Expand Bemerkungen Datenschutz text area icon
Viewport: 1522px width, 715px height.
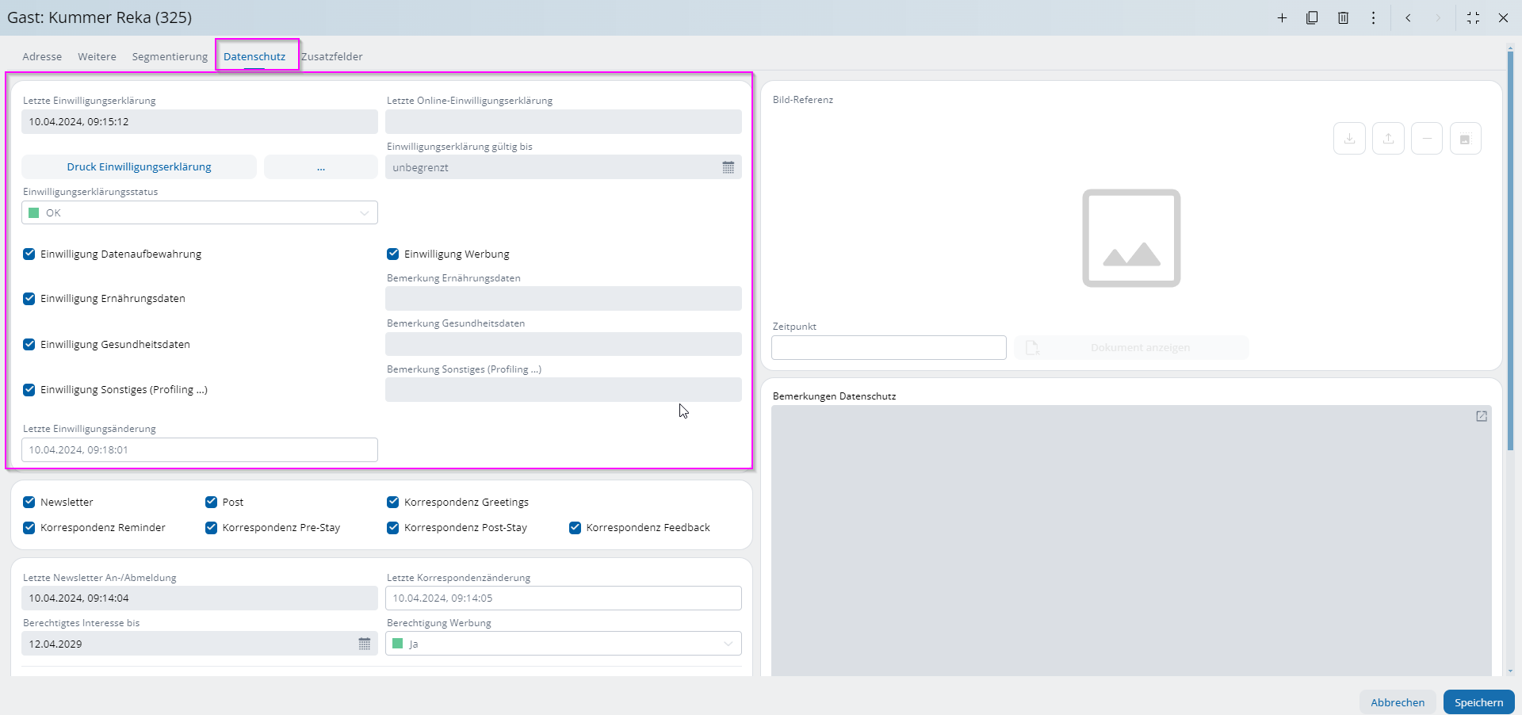click(x=1482, y=416)
